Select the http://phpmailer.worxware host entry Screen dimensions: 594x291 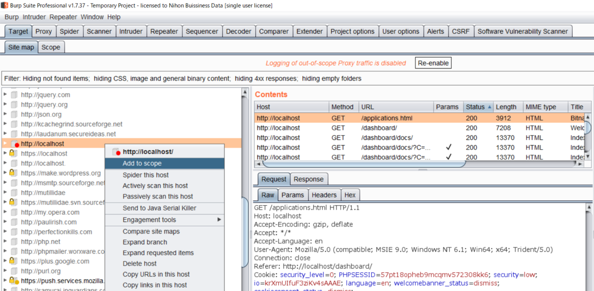click(63, 251)
